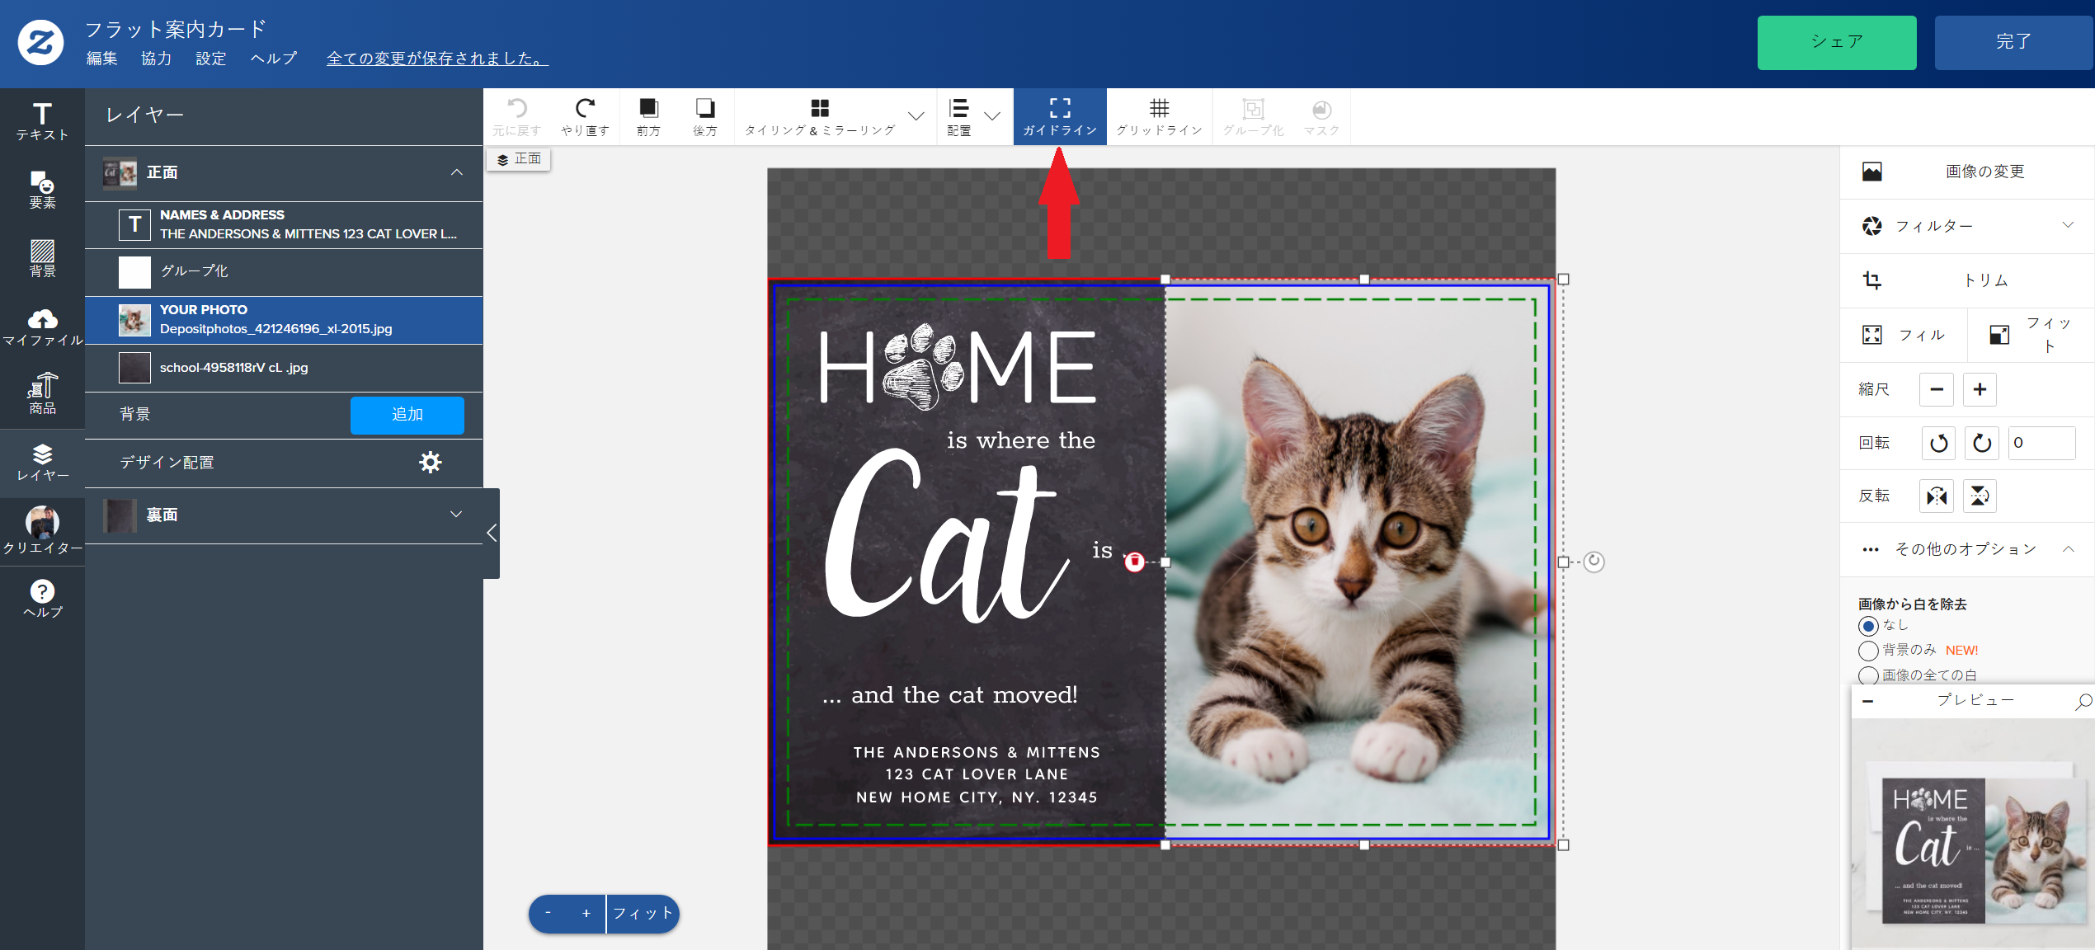Rotate image clockwise
Viewport: 2095px width, 950px height.
(1981, 443)
